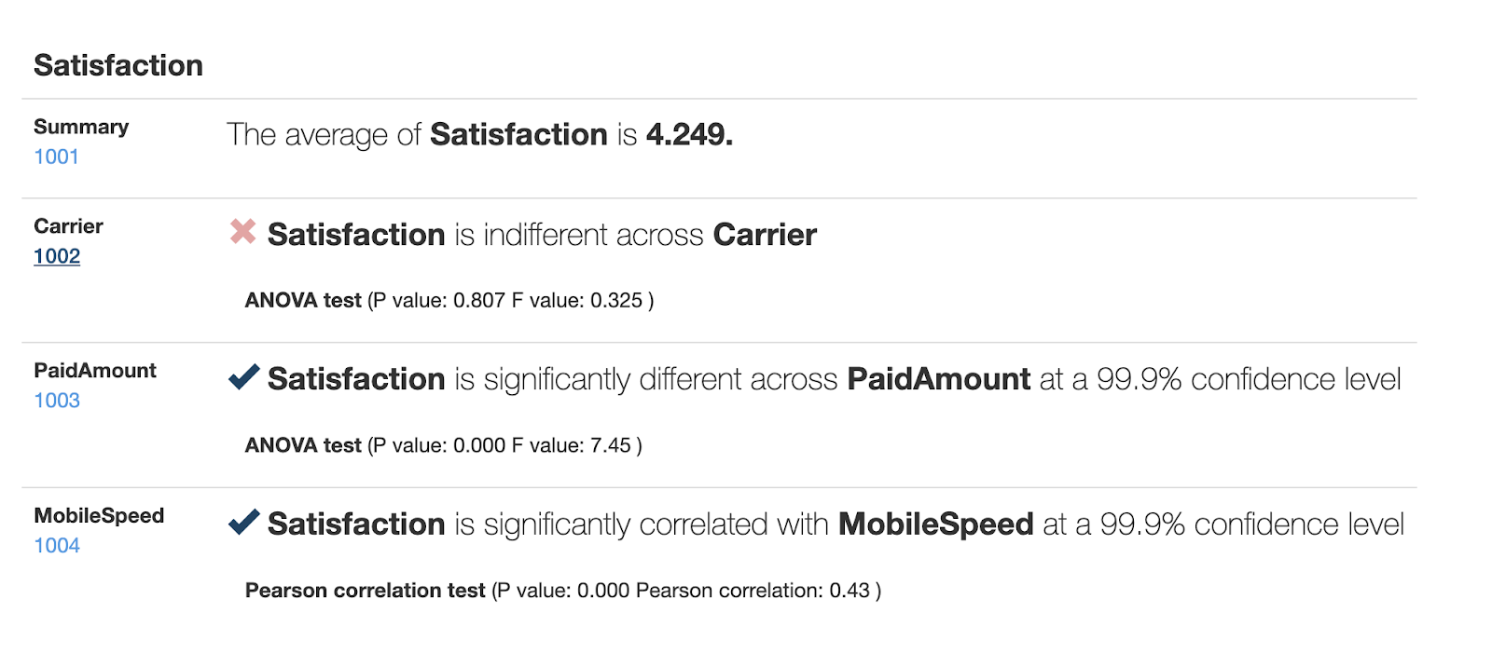Click the Satisfaction section heading
The width and height of the screenshot is (1492, 667).
[x=118, y=65]
